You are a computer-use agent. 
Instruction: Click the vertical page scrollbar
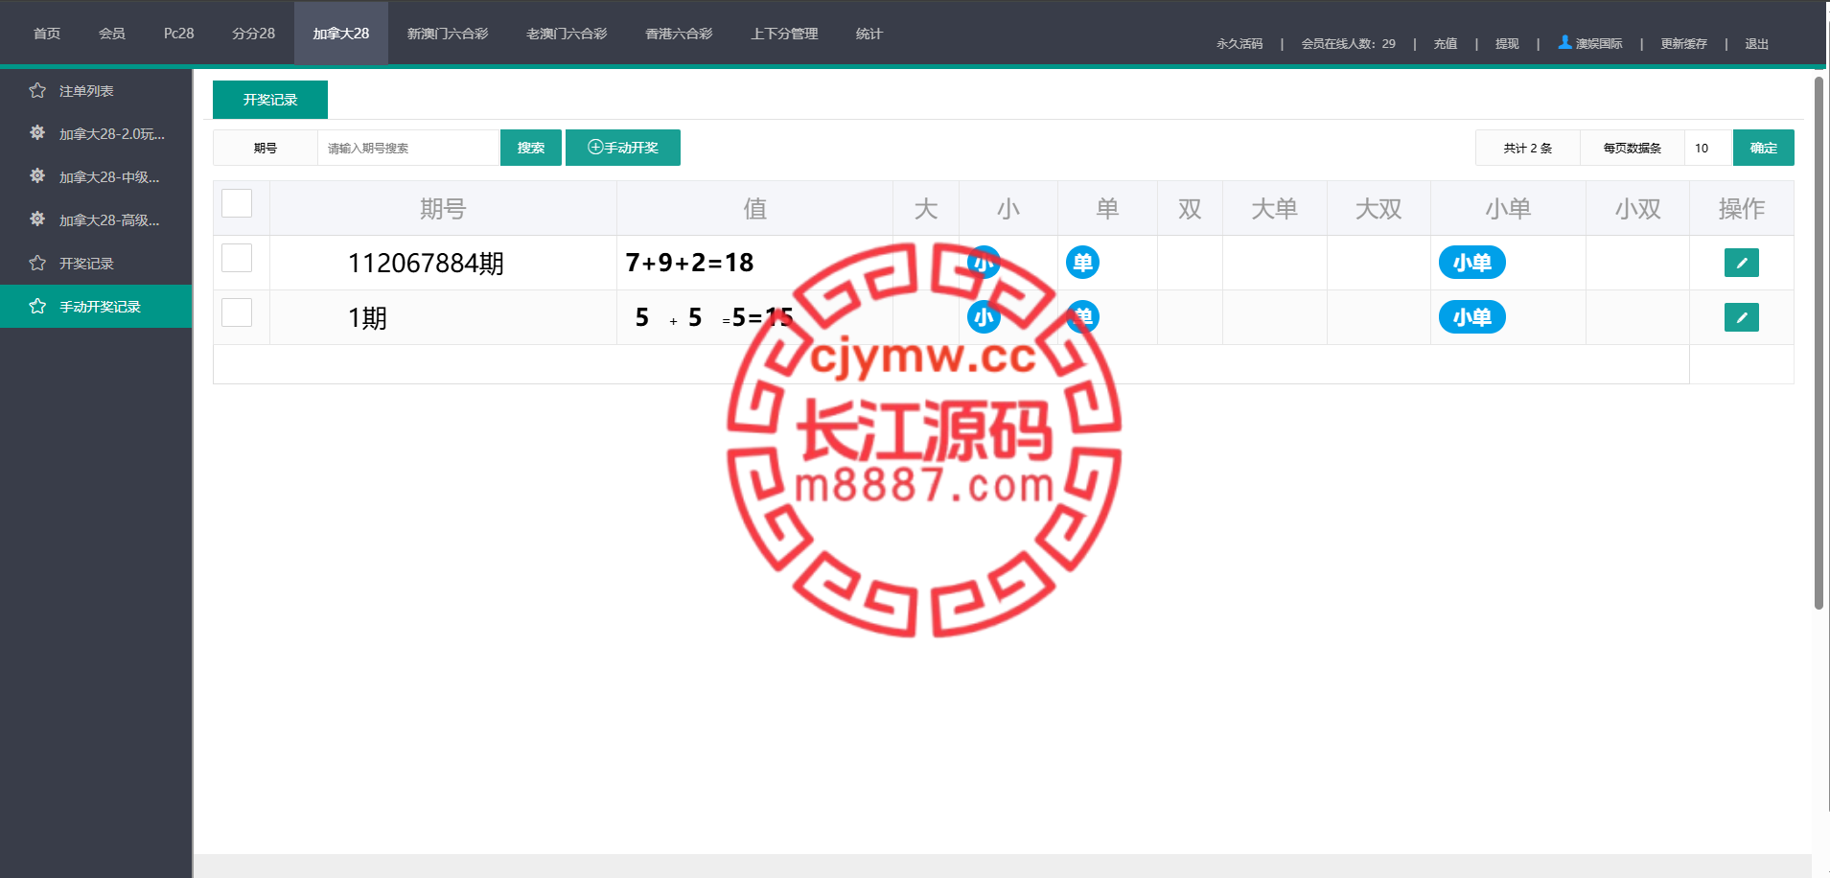tap(1818, 342)
